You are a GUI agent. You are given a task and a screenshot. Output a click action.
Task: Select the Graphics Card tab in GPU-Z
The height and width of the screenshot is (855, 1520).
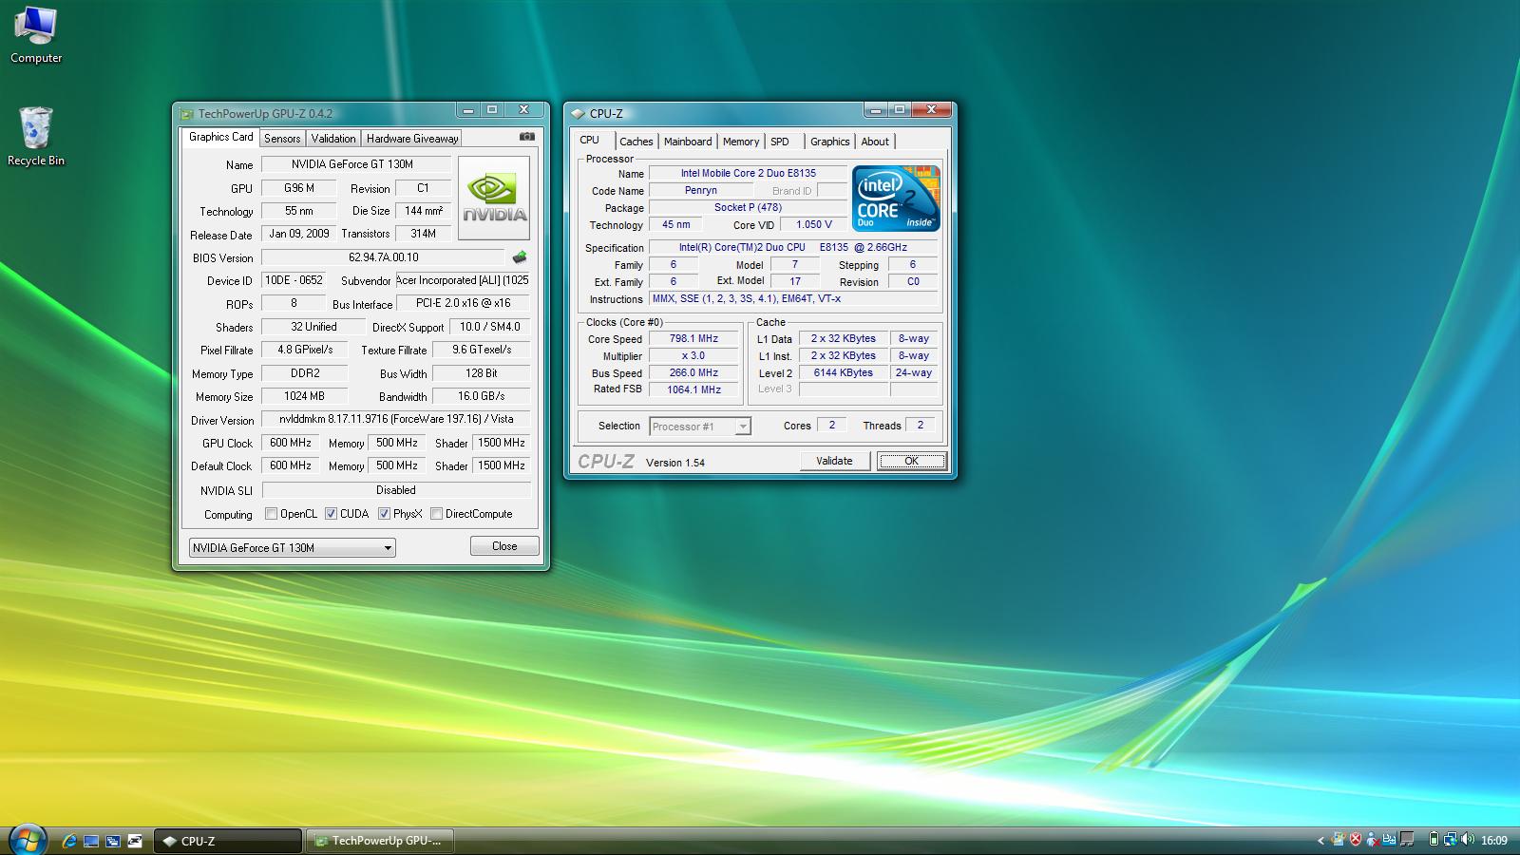point(220,137)
